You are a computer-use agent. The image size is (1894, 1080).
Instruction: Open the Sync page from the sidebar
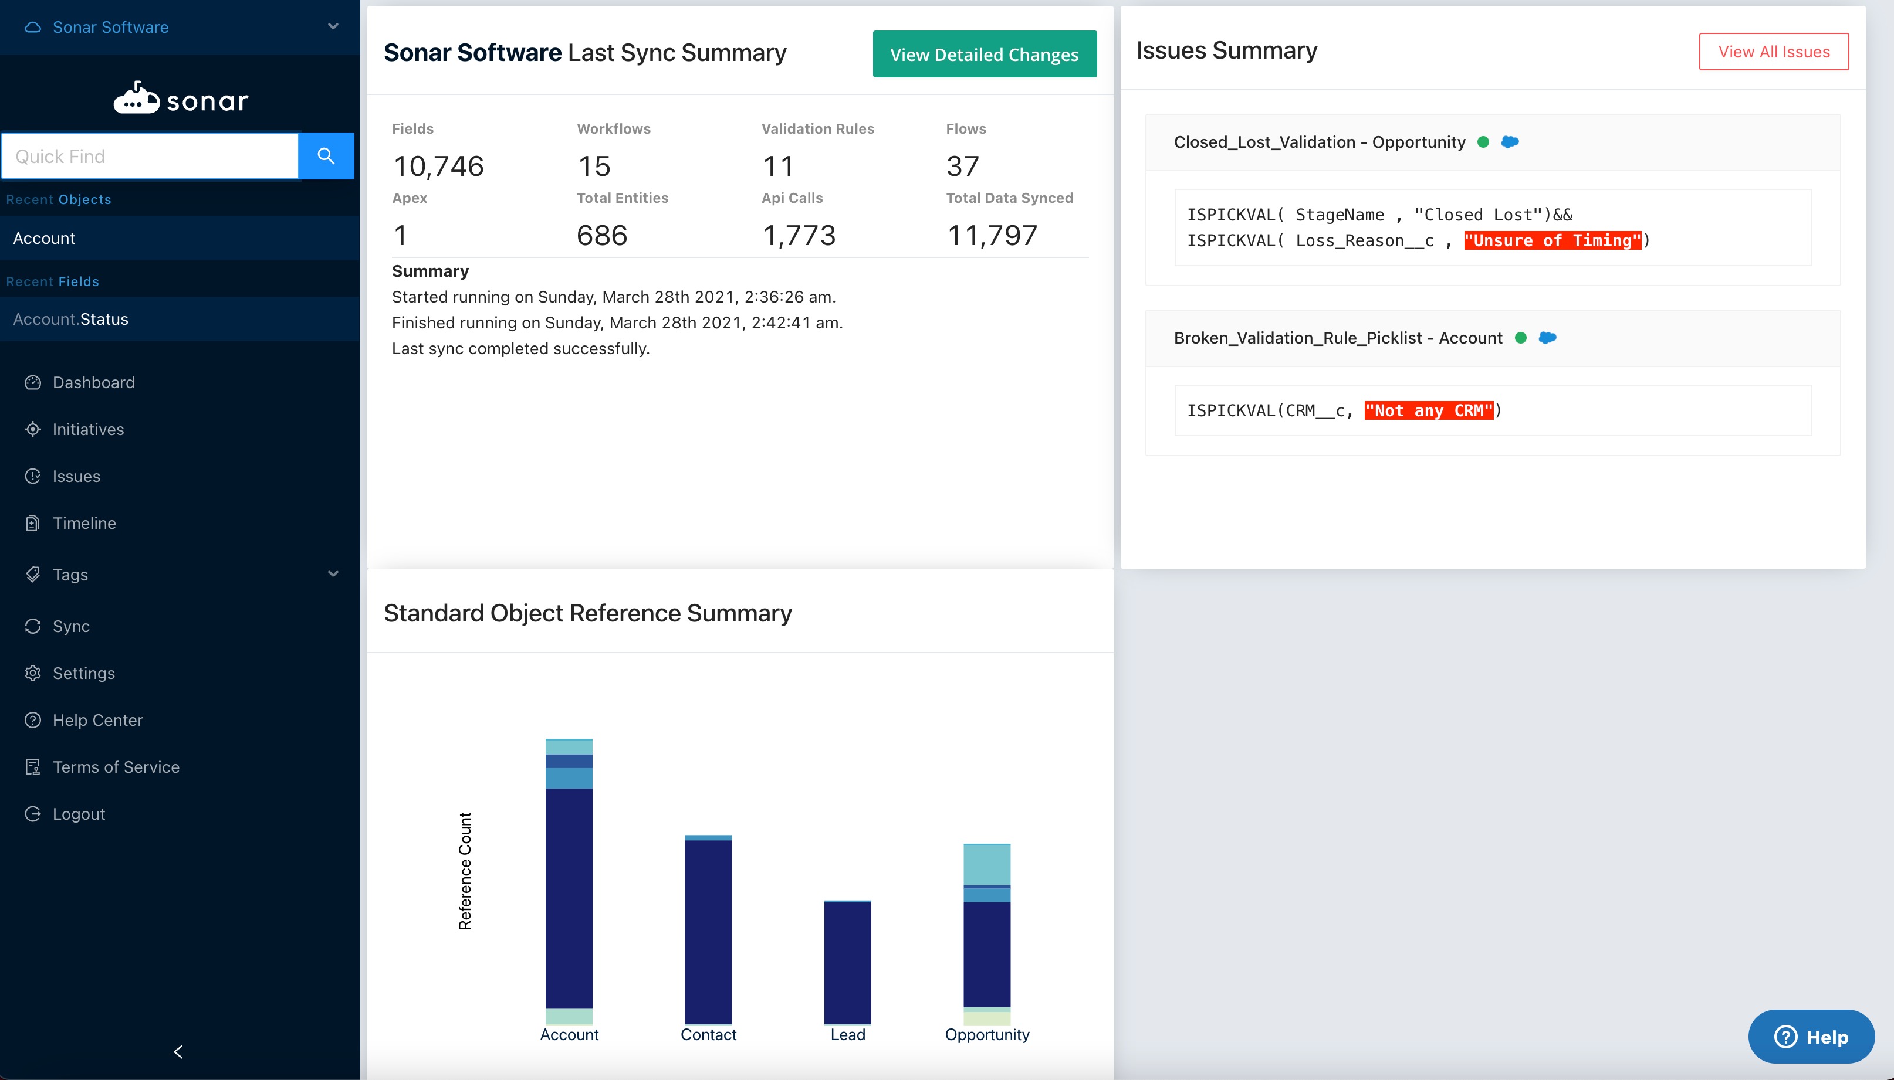70,626
